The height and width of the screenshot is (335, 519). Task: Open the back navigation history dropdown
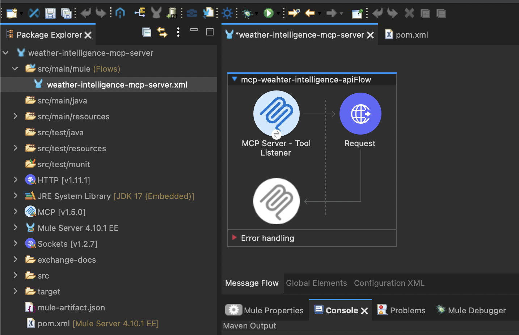click(320, 14)
